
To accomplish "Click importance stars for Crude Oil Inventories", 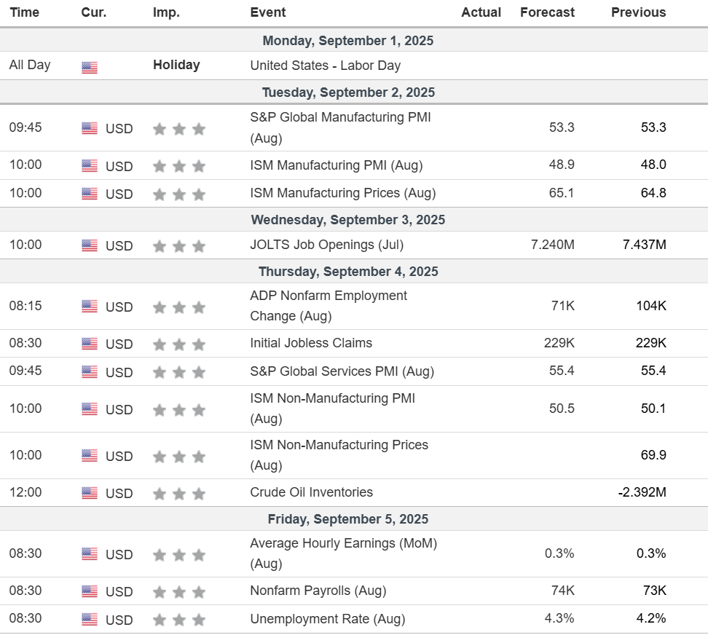I will [x=179, y=494].
